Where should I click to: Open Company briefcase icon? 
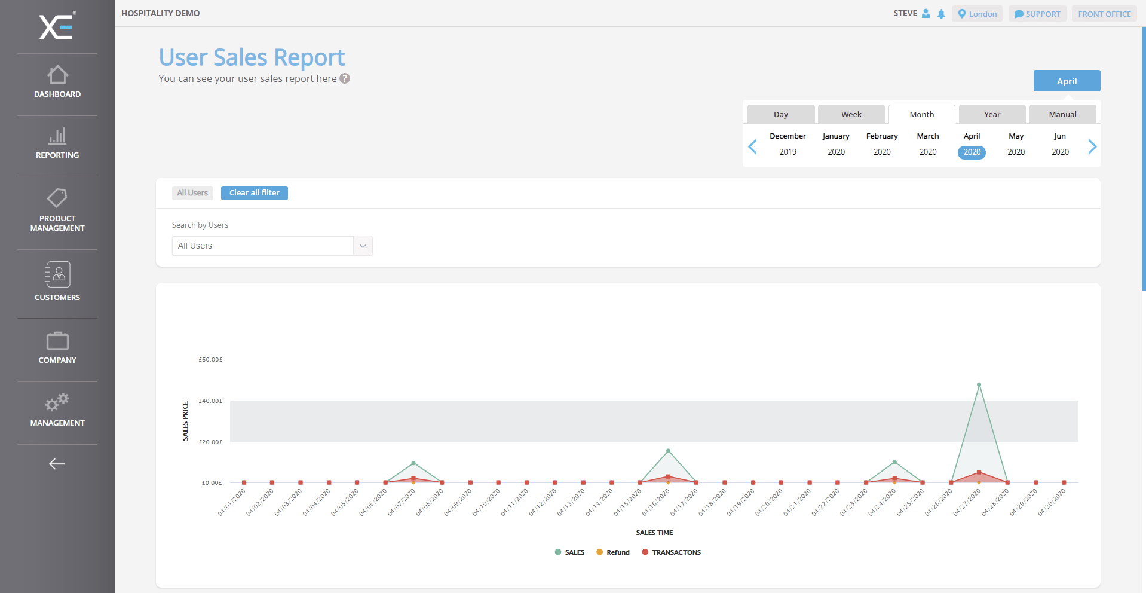coord(57,341)
